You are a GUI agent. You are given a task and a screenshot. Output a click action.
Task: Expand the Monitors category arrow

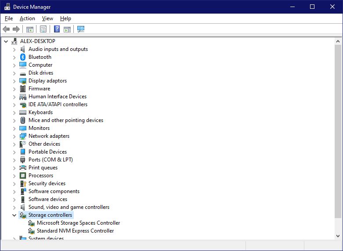pyautogui.click(x=14, y=129)
